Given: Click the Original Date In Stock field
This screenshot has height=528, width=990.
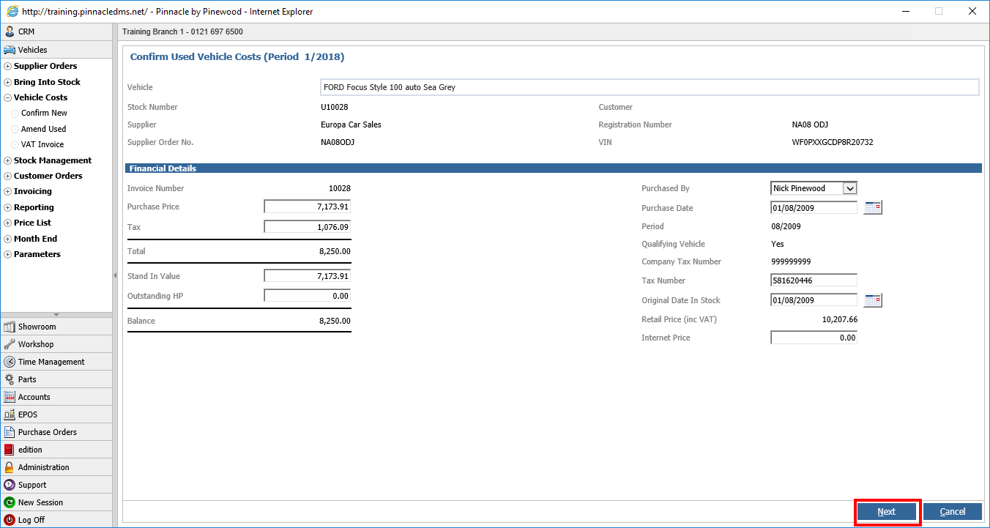Looking at the screenshot, I should [x=814, y=300].
